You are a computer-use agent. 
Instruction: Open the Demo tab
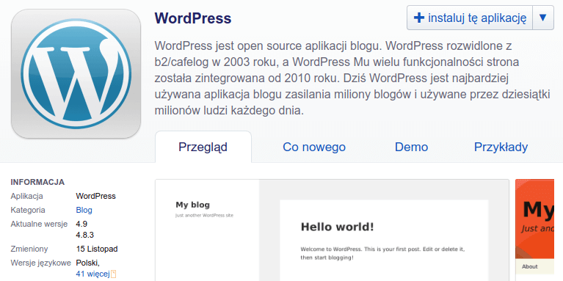(412, 147)
